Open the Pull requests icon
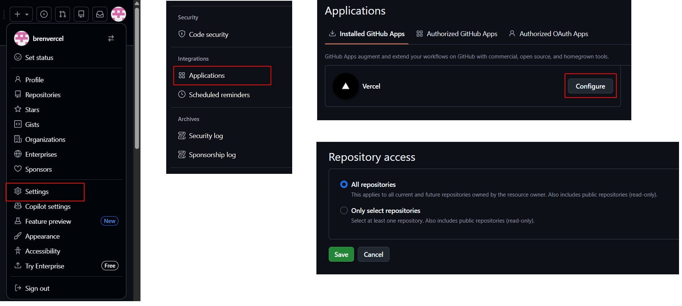The image size is (682, 306). click(63, 14)
